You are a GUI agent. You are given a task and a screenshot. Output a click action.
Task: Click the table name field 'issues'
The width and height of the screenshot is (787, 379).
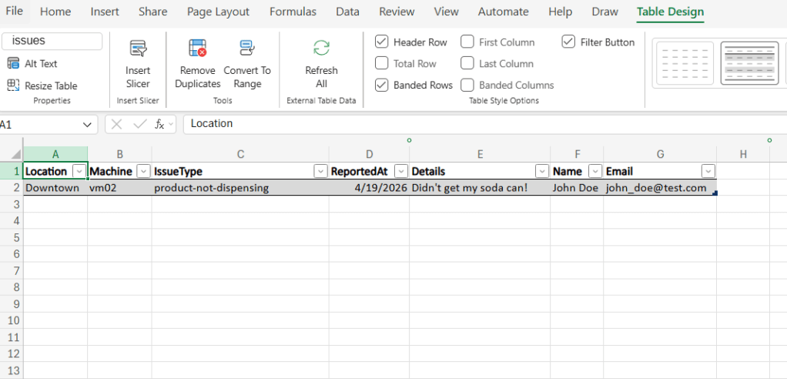click(52, 41)
